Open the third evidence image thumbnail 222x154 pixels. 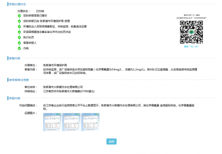pos(90,122)
